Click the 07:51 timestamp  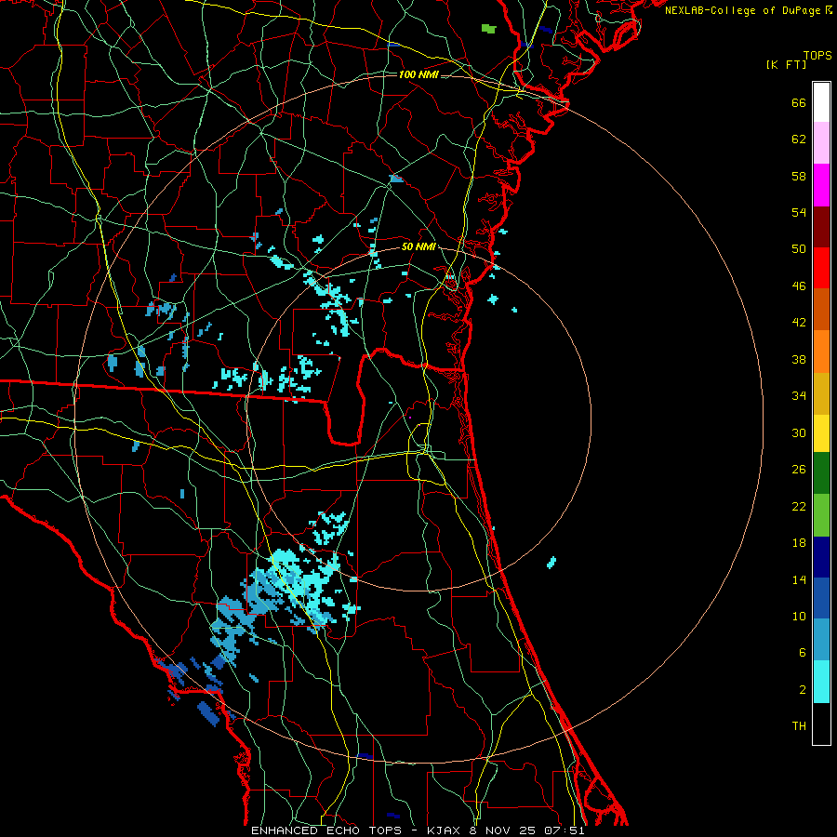[565, 830]
